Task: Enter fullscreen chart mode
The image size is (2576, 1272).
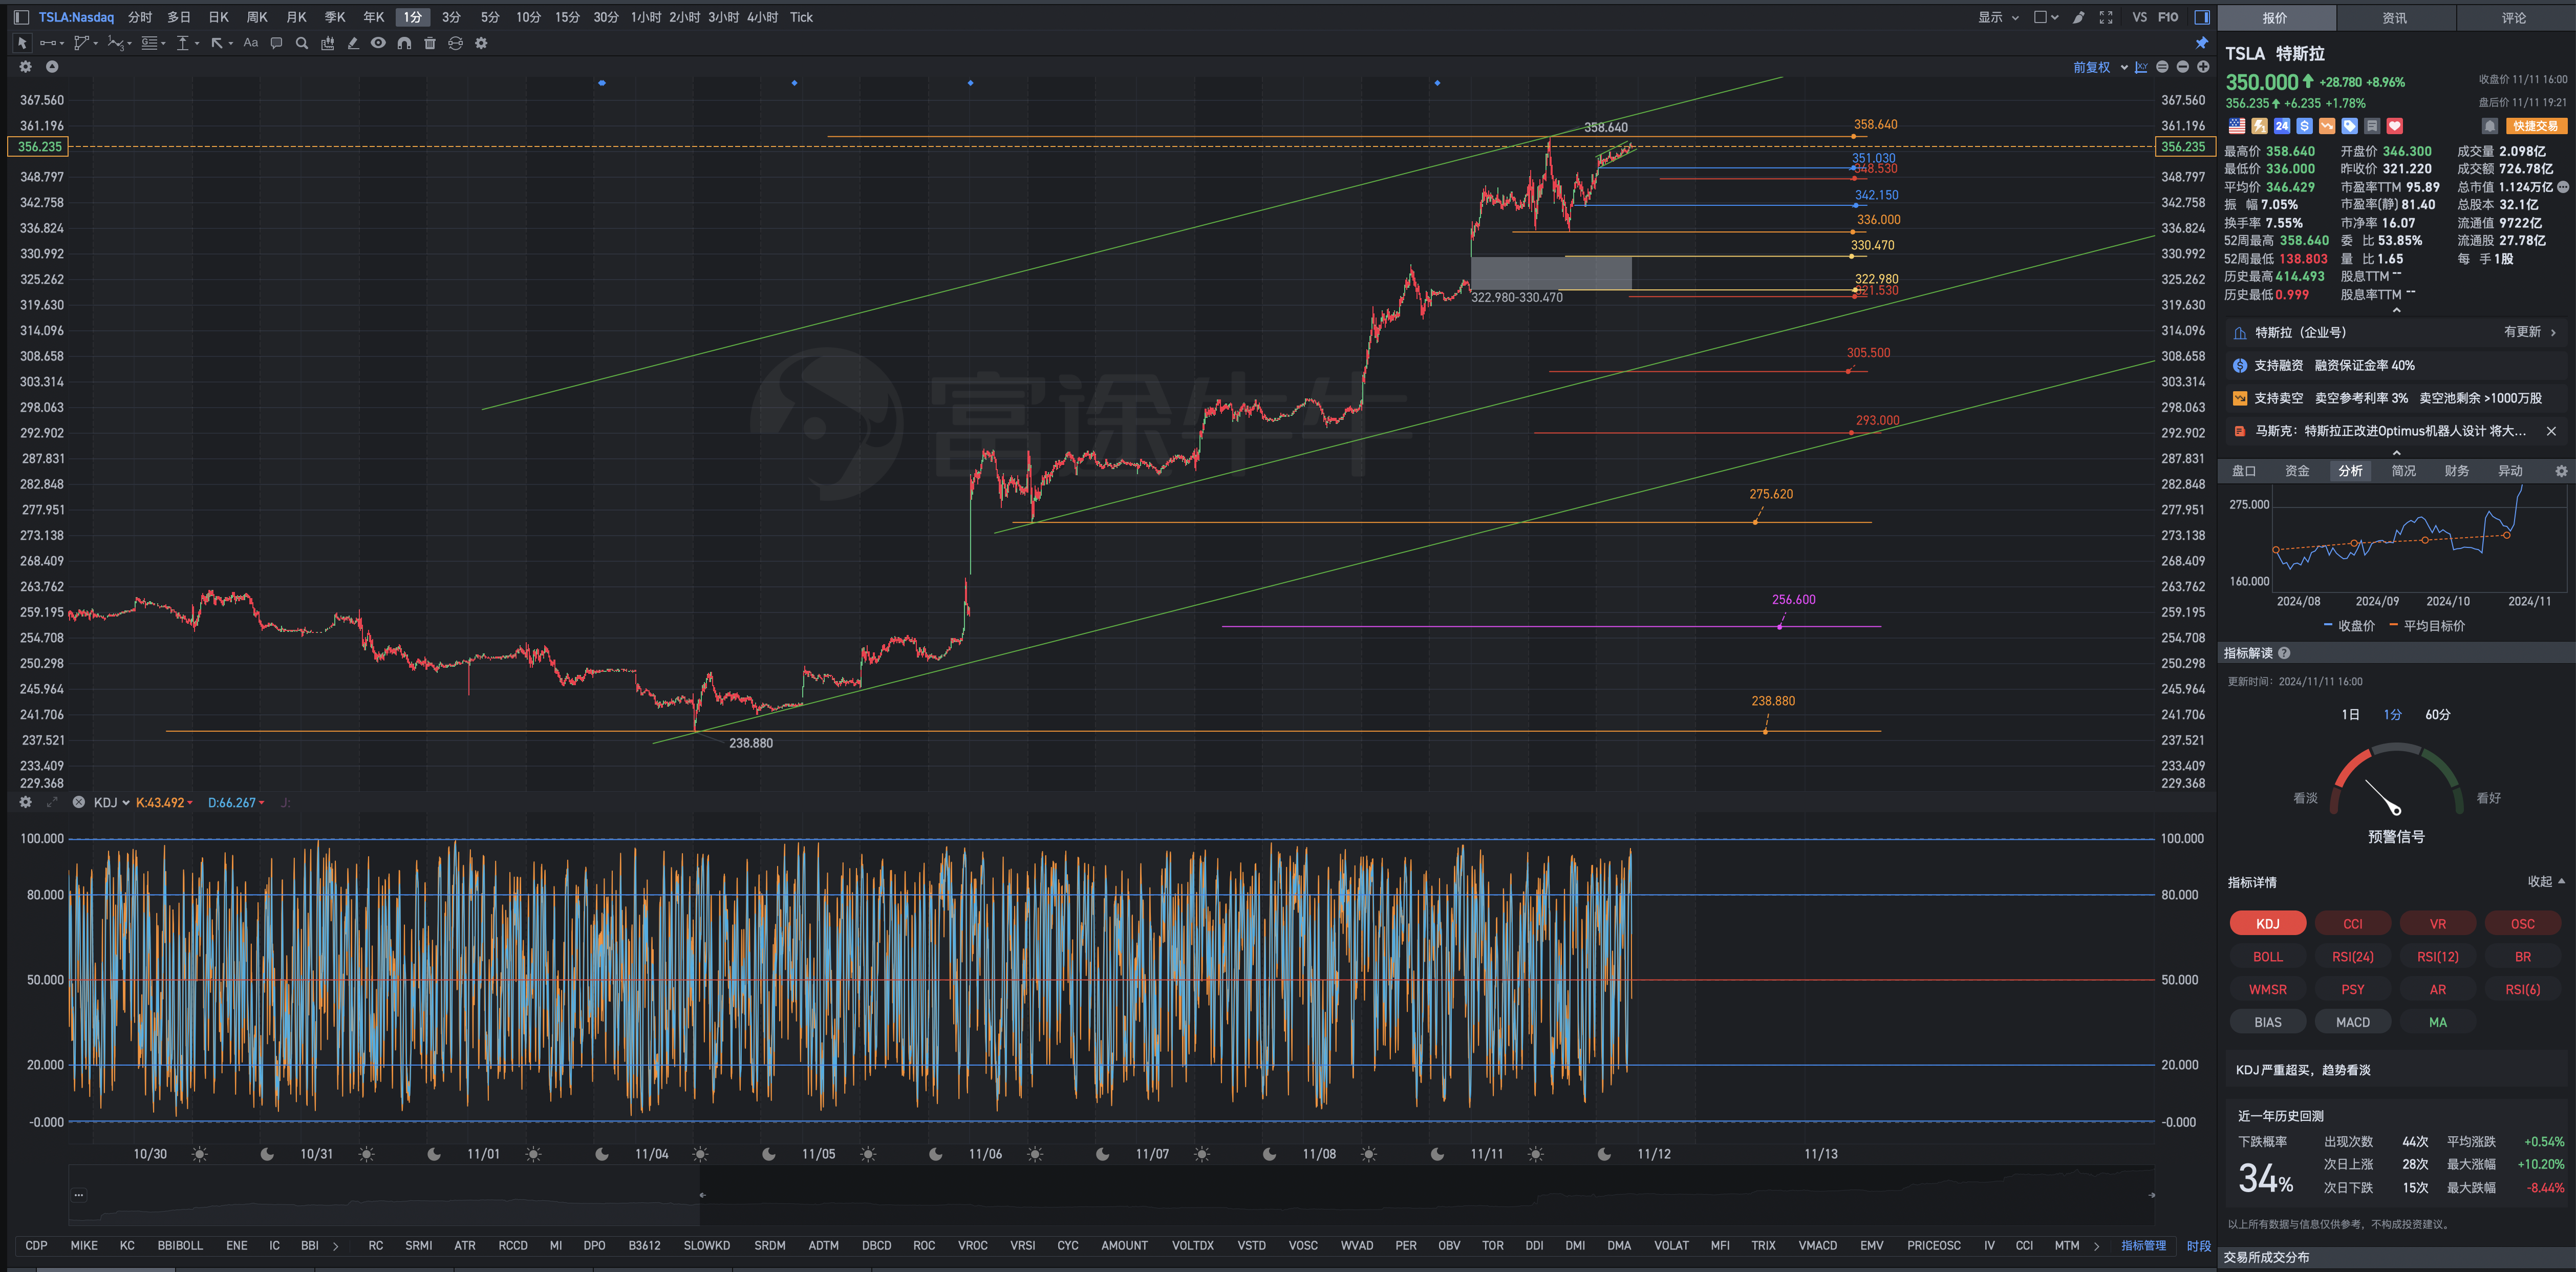Action: point(2106,17)
